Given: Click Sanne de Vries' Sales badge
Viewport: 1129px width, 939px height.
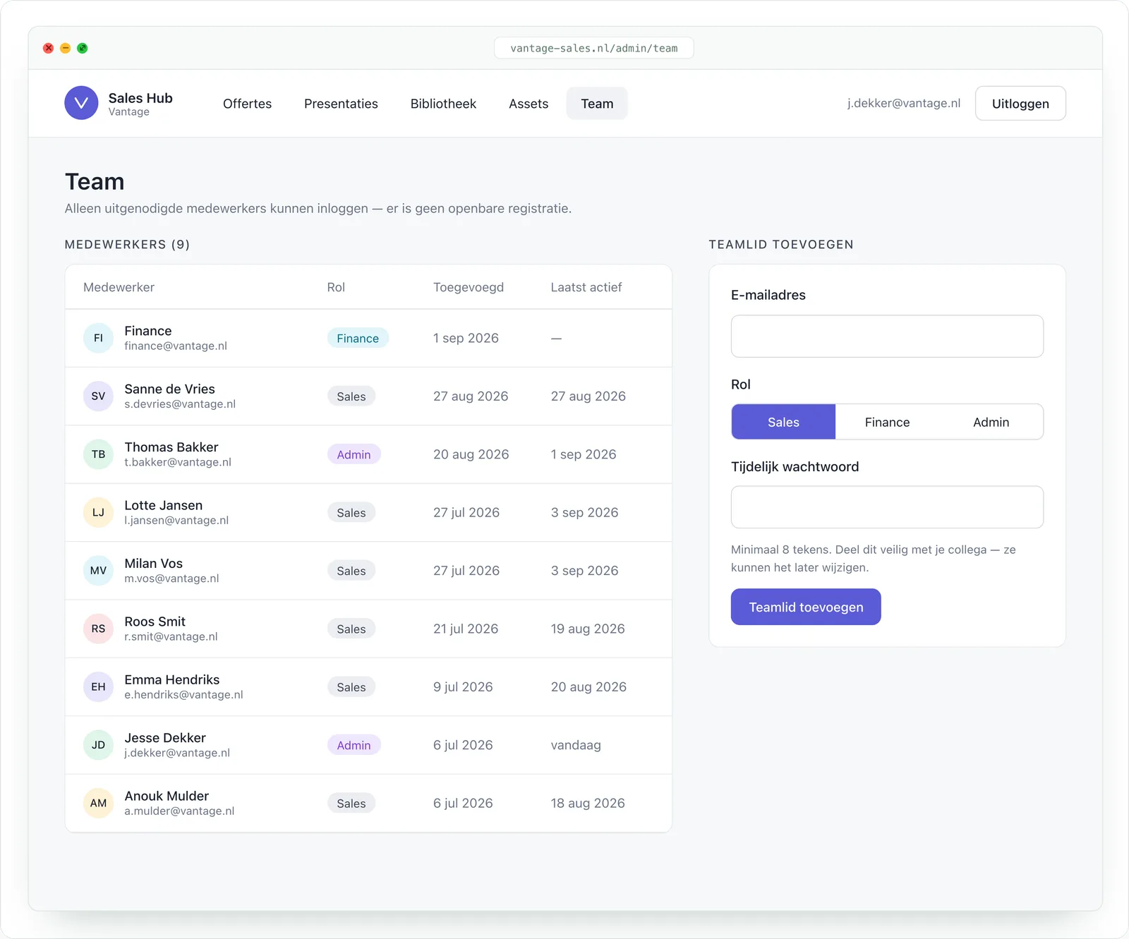Looking at the screenshot, I should click(351, 396).
